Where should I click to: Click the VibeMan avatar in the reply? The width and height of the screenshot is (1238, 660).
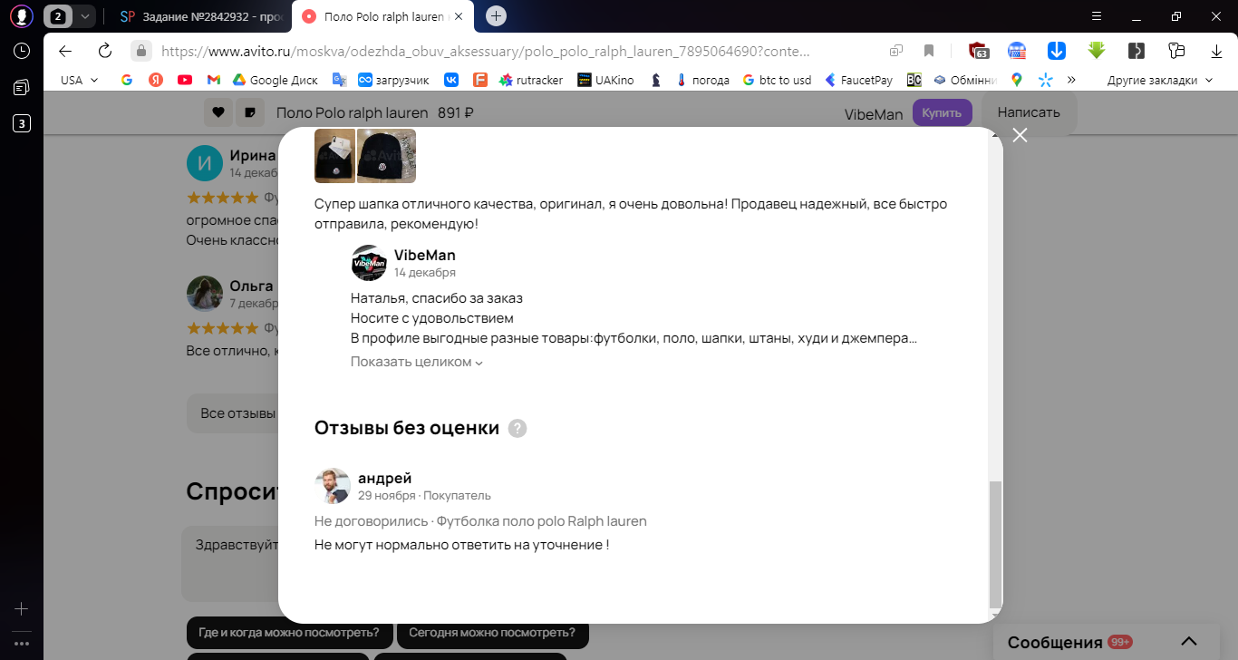pyautogui.click(x=369, y=263)
